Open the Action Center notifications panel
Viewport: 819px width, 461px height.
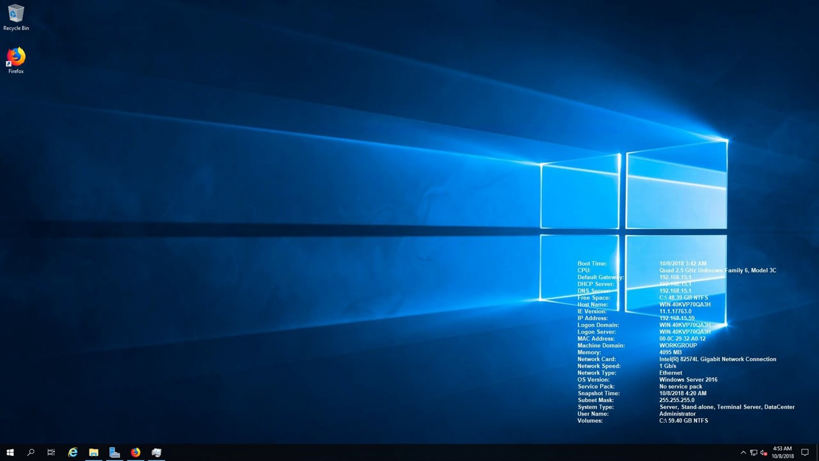click(x=805, y=453)
